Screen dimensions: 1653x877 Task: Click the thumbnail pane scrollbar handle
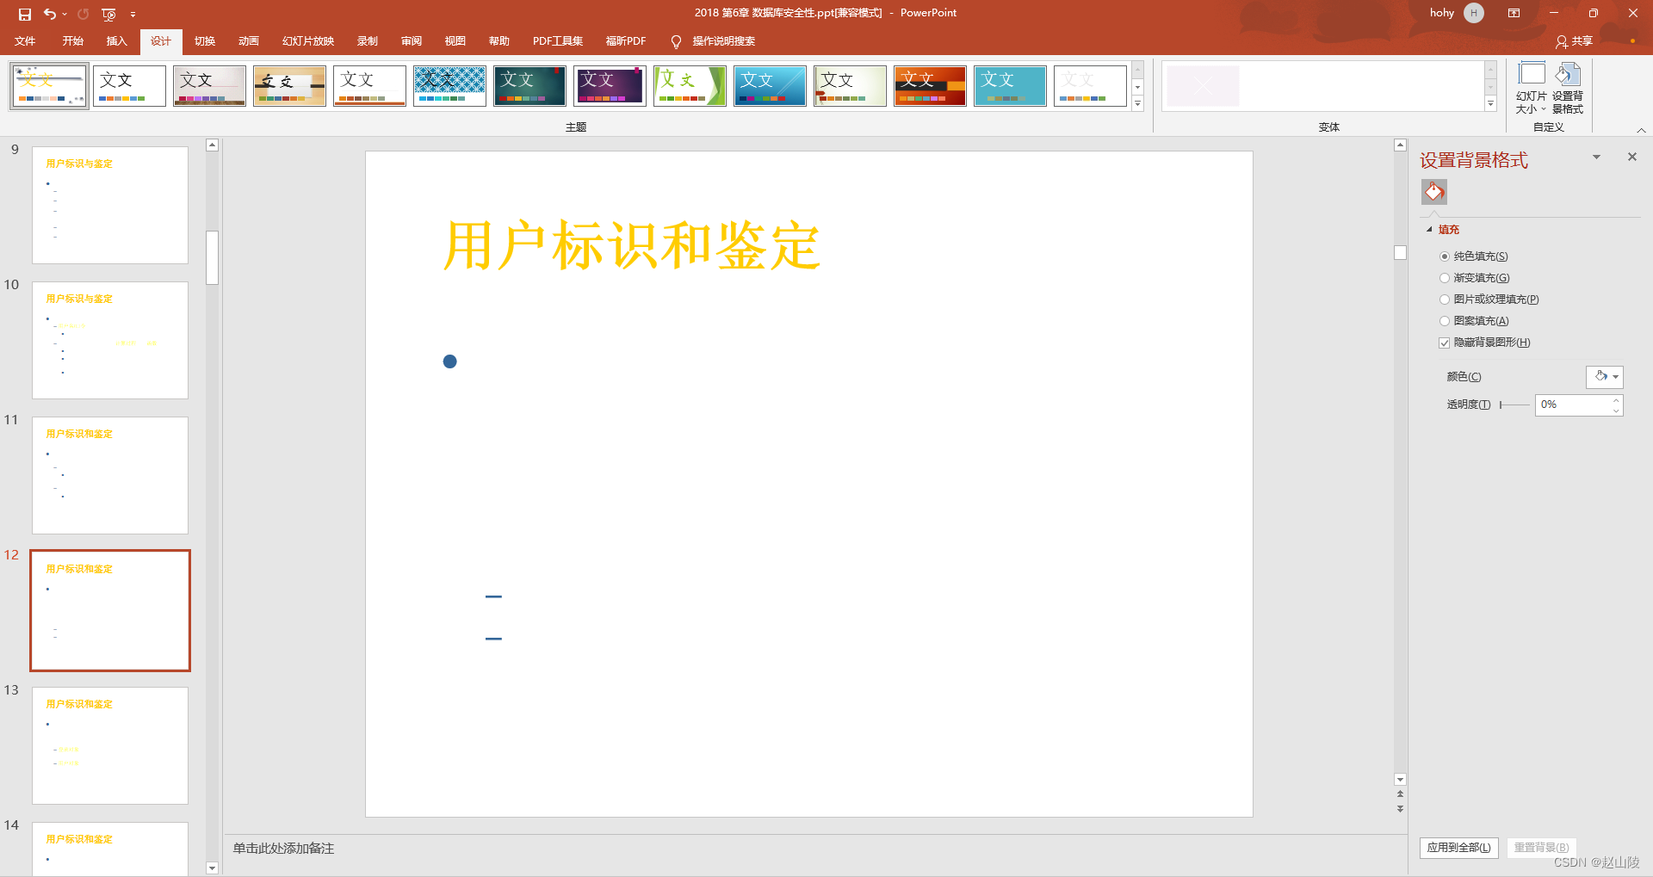[x=213, y=257]
